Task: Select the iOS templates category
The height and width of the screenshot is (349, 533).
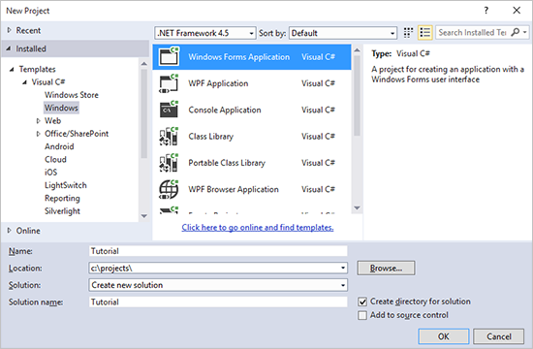Action: pos(51,173)
